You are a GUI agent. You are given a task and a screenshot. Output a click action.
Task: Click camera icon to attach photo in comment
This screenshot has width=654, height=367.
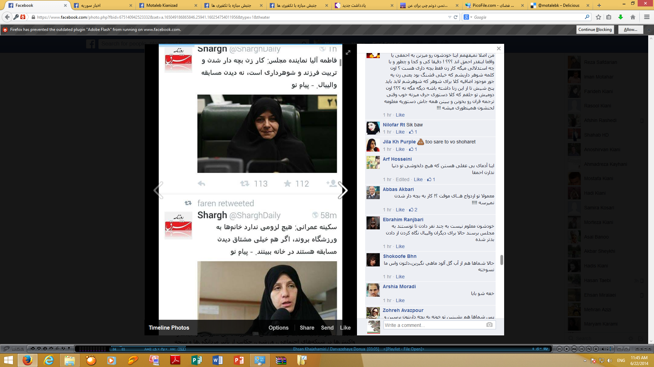point(489,325)
